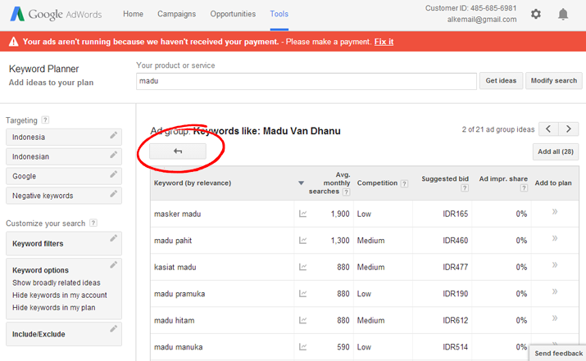Add kasiat madu to plan

click(x=555, y=264)
